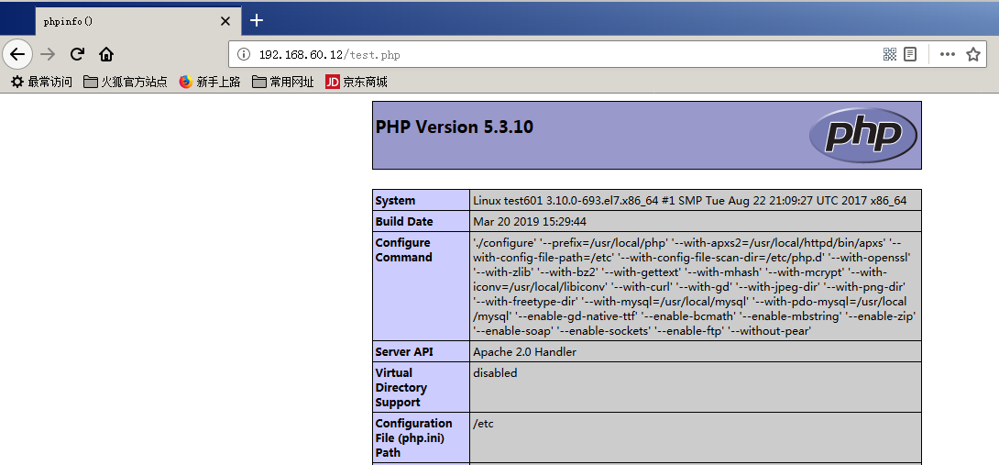The height and width of the screenshot is (465, 999).
Task: Select the Configure Command label
Action: pyautogui.click(x=404, y=250)
